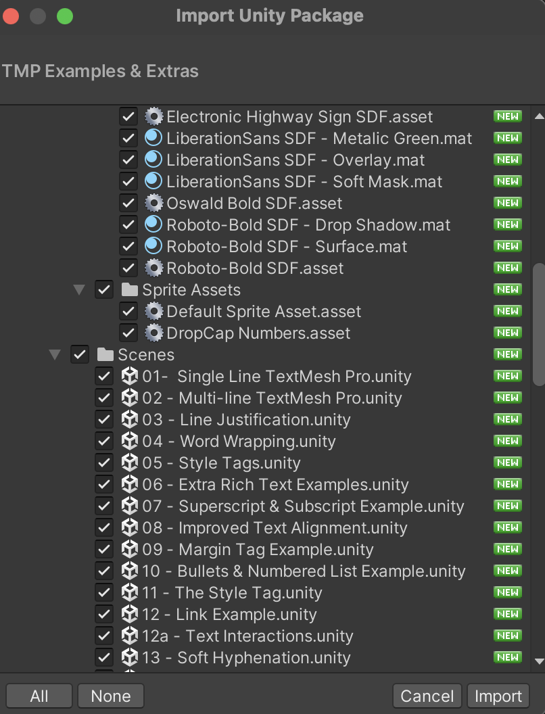The width and height of the screenshot is (545, 714).
Task: Deselect all items with None button
Action: [x=111, y=696]
